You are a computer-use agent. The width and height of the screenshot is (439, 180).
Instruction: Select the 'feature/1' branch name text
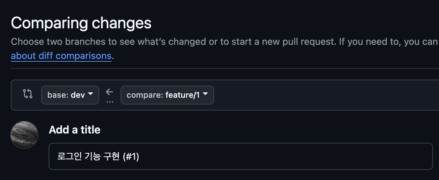[x=182, y=95]
